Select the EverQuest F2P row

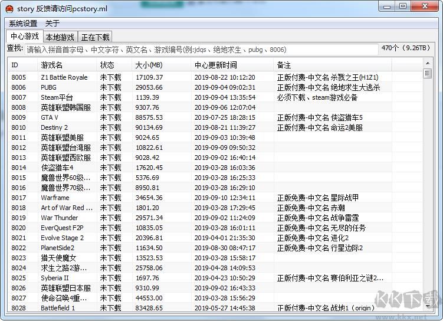coord(215,228)
